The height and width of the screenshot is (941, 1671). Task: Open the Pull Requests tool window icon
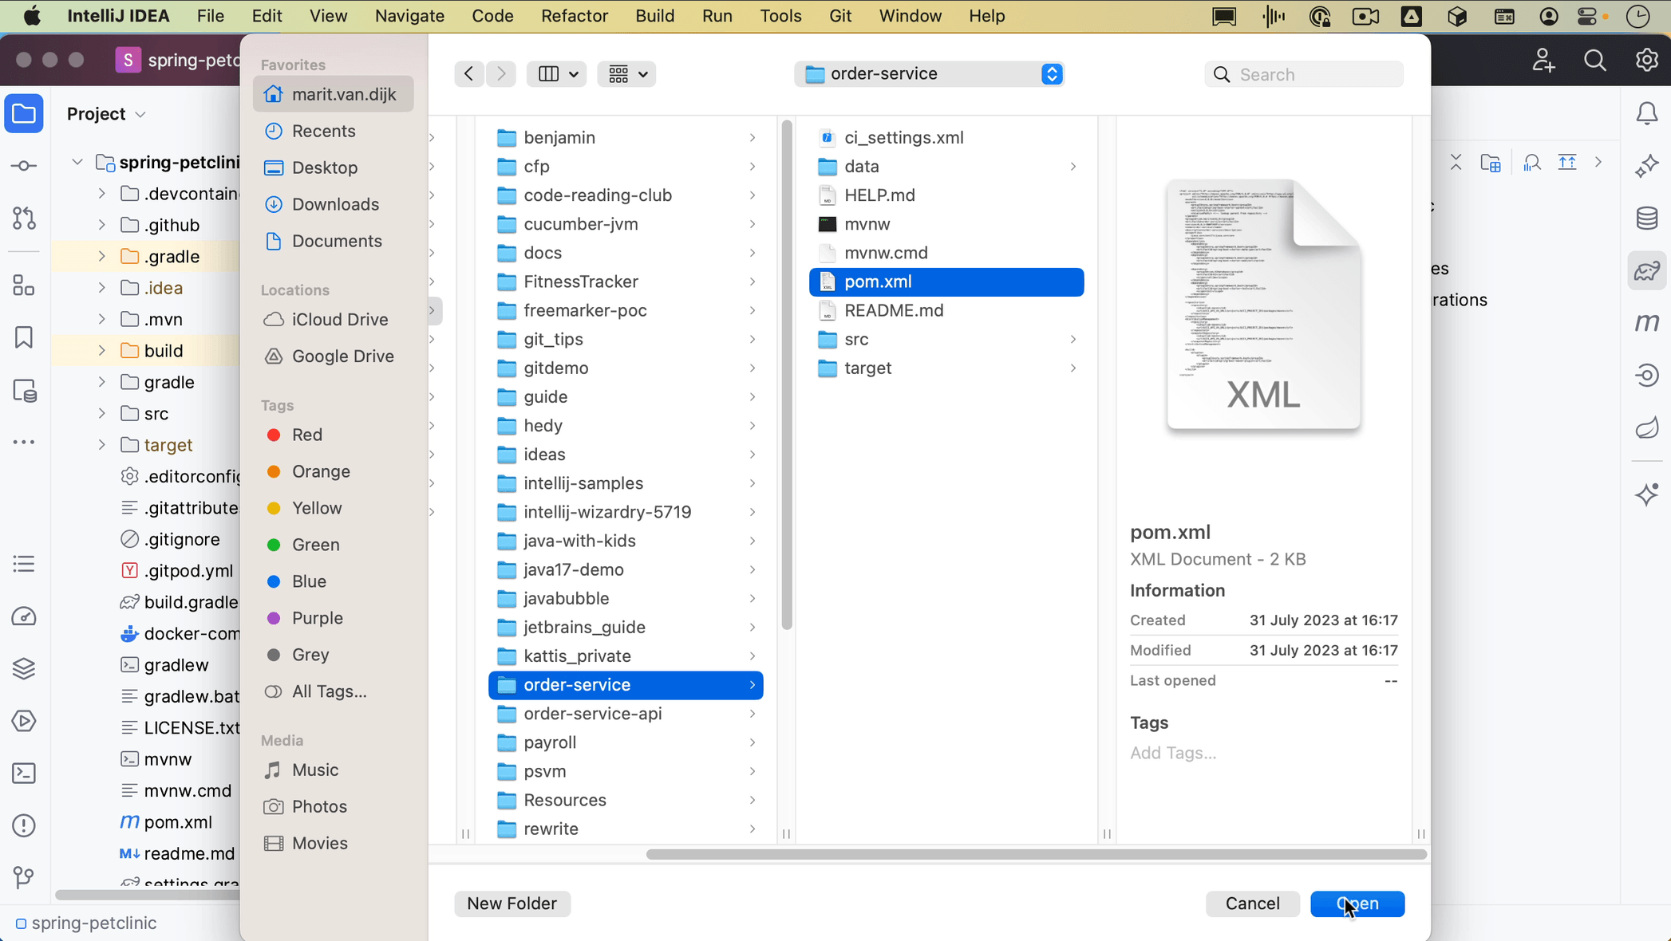click(x=24, y=219)
